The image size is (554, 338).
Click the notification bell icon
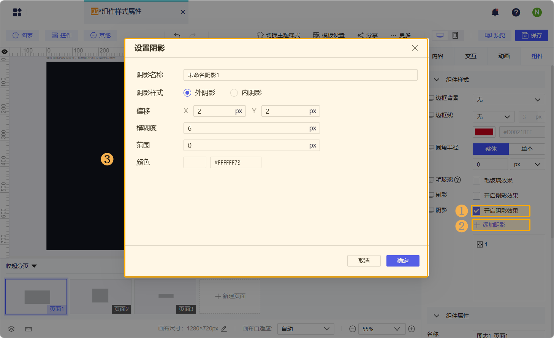(495, 12)
